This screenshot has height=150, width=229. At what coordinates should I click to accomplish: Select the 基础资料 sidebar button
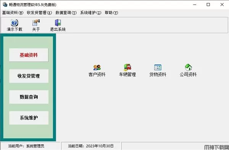29,55
